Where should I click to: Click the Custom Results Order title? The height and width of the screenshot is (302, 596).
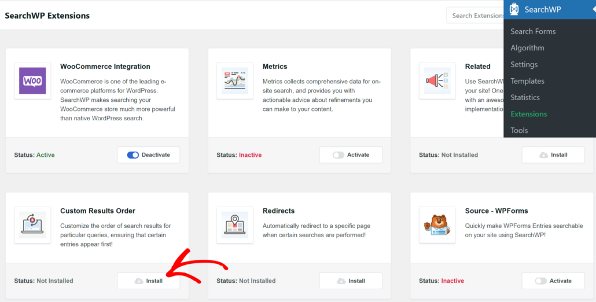click(98, 211)
